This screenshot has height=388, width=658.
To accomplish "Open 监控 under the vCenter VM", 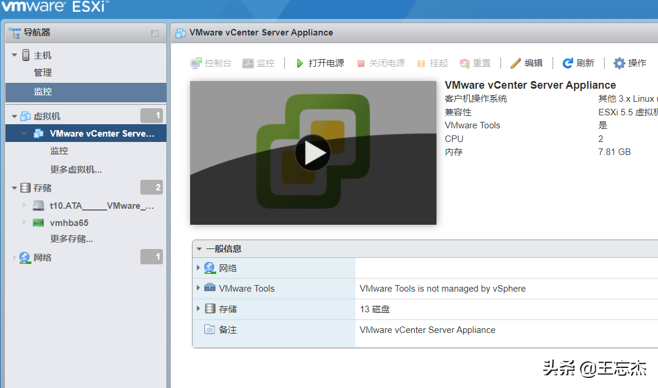I will pyautogui.click(x=59, y=151).
